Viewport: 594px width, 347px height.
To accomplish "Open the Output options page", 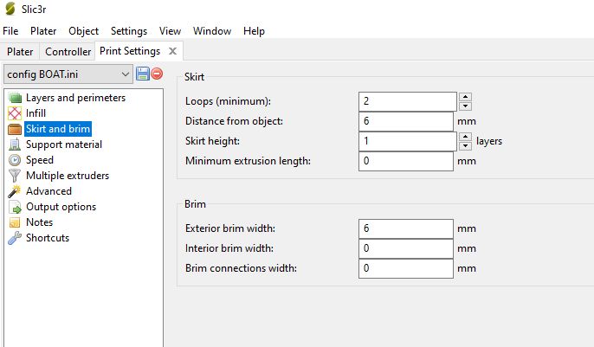I will (x=61, y=207).
